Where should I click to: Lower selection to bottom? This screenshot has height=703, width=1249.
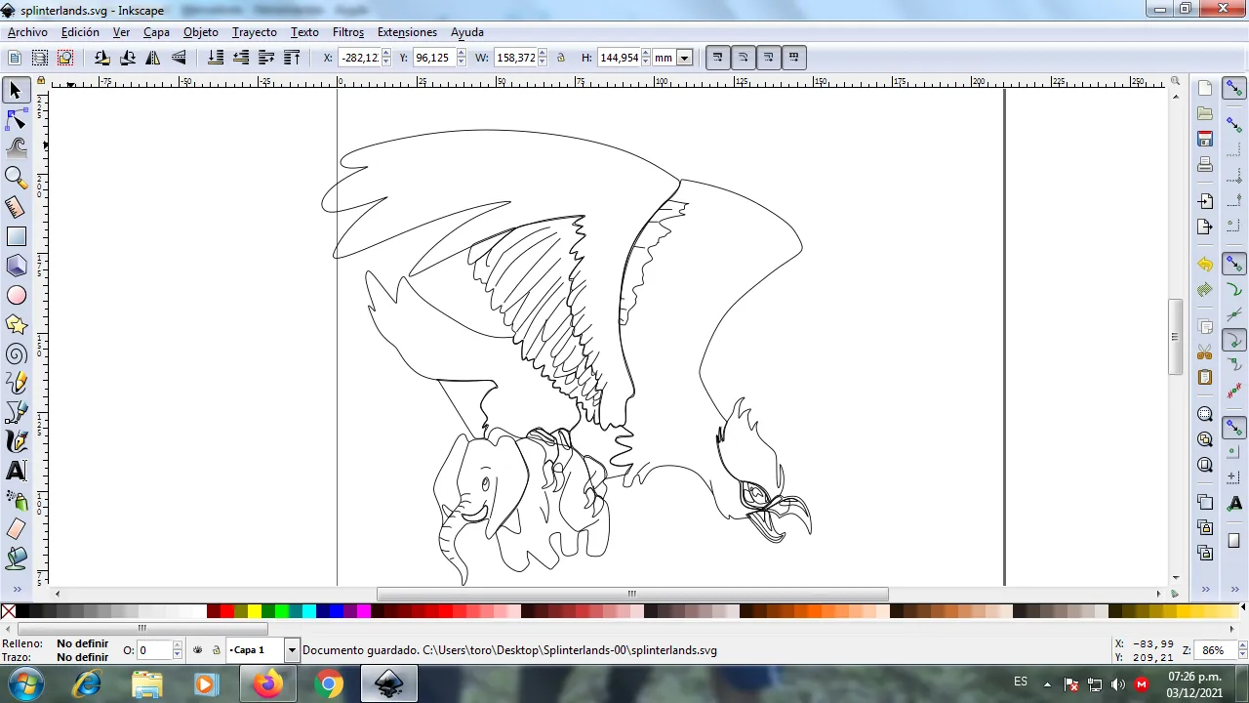click(216, 58)
